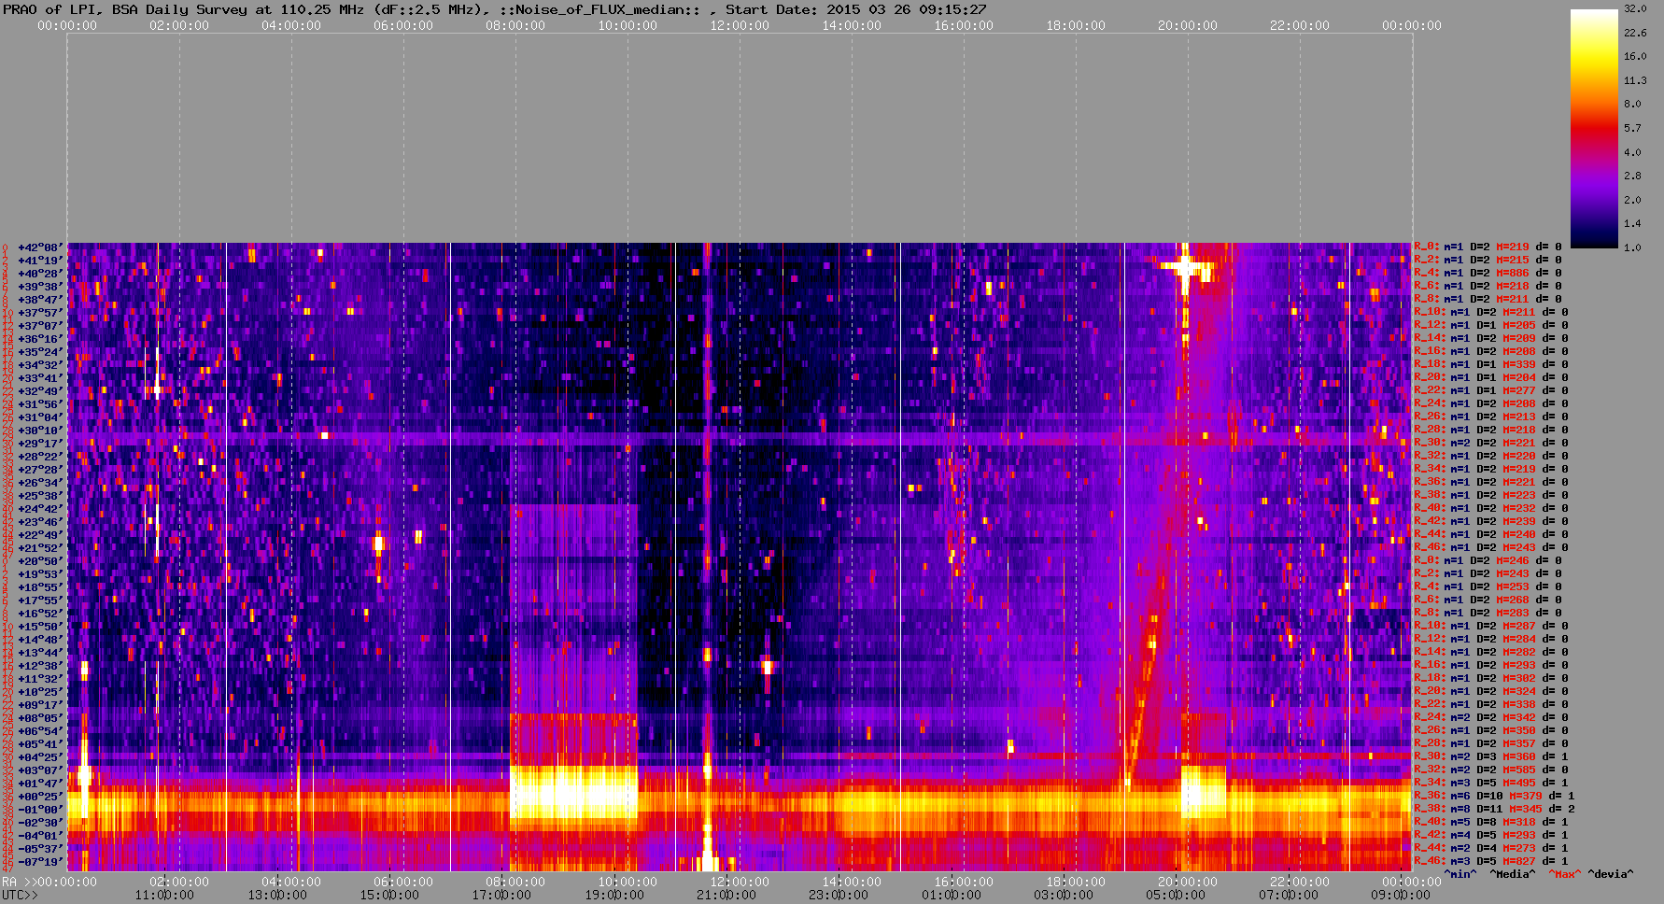Click the +35°24' declination label

tap(40, 352)
